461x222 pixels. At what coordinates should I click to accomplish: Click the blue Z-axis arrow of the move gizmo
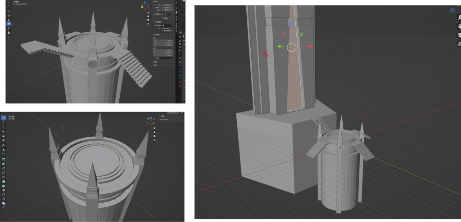[x=291, y=22]
